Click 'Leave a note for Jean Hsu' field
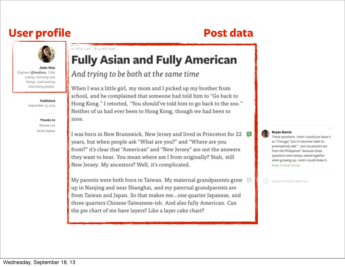 coord(289,181)
